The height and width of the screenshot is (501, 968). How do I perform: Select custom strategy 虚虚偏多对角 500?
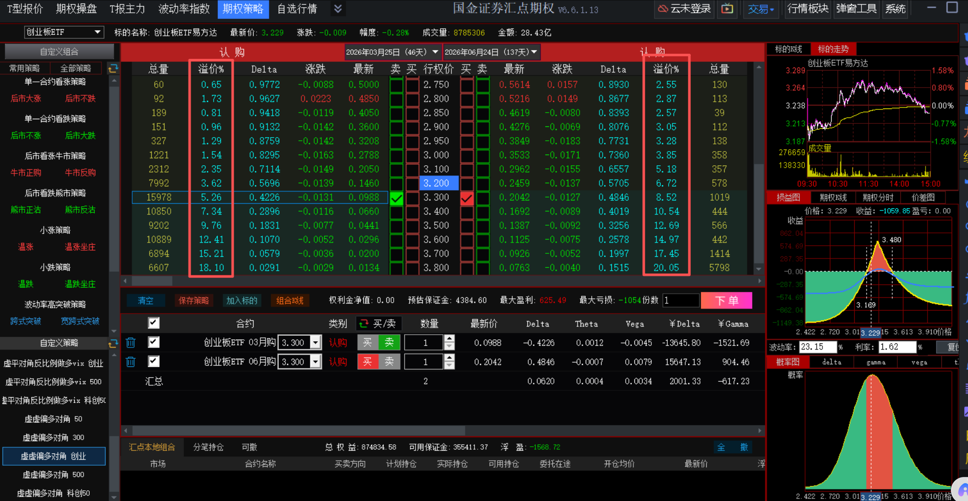pos(54,475)
